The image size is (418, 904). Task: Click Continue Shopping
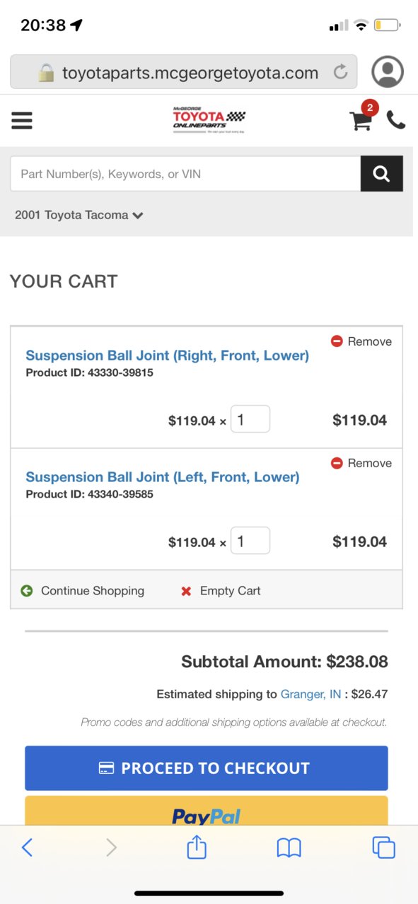pyautogui.click(x=82, y=591)
